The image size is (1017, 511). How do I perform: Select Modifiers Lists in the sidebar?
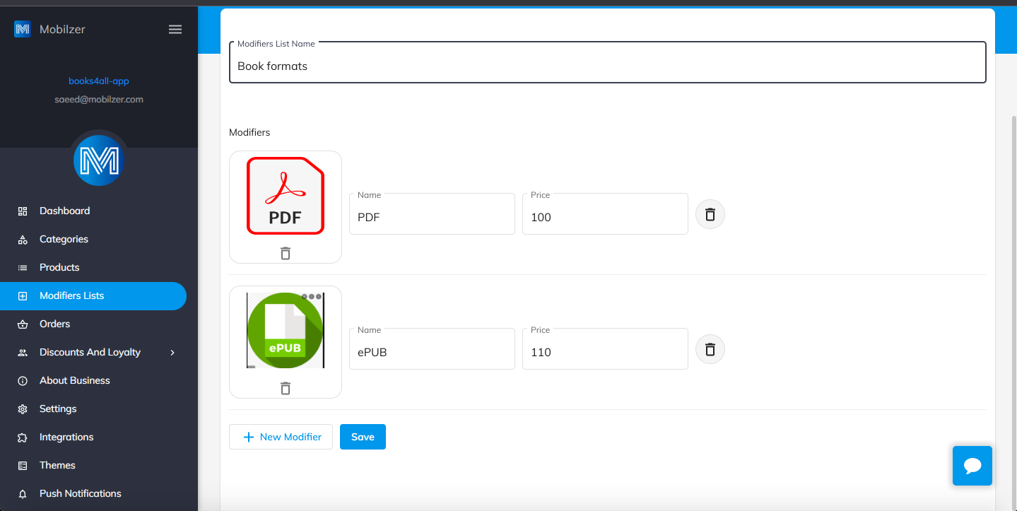click(x=93, y=295)
